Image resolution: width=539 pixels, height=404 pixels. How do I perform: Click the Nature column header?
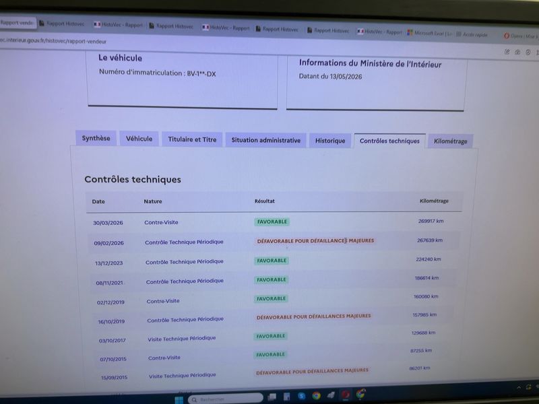153,201
